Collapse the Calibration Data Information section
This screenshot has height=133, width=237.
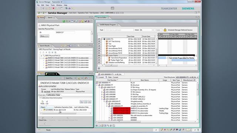(40, 98)
